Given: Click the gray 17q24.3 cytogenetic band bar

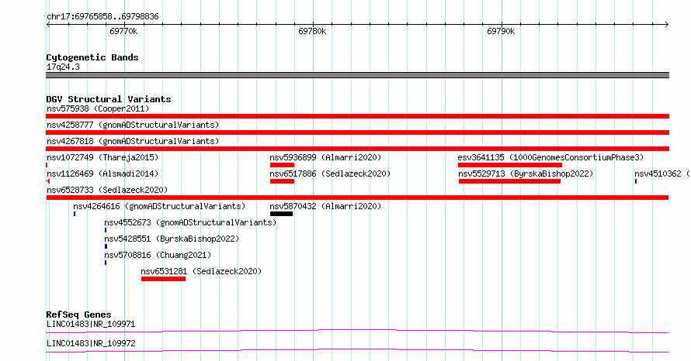Looking at the screenshot, I should [357, 75].
